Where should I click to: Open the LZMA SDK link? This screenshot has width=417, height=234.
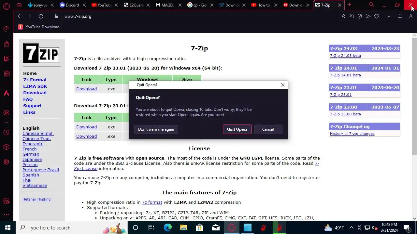tap(35, 86)
